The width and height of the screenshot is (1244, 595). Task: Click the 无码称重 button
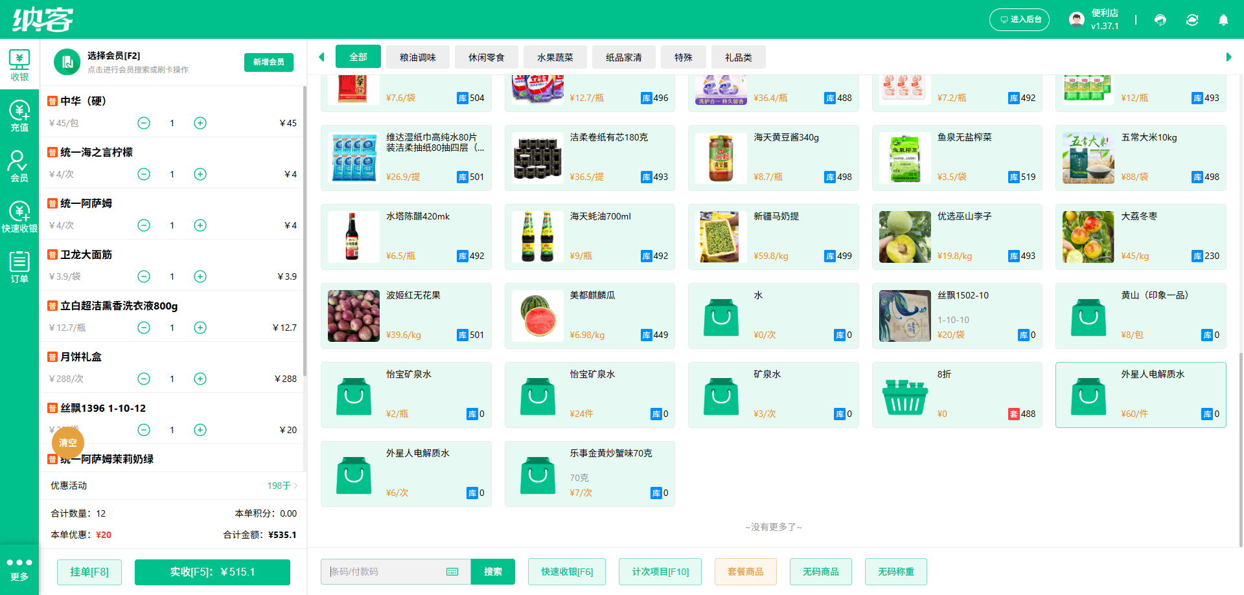[x=896, y=572]
